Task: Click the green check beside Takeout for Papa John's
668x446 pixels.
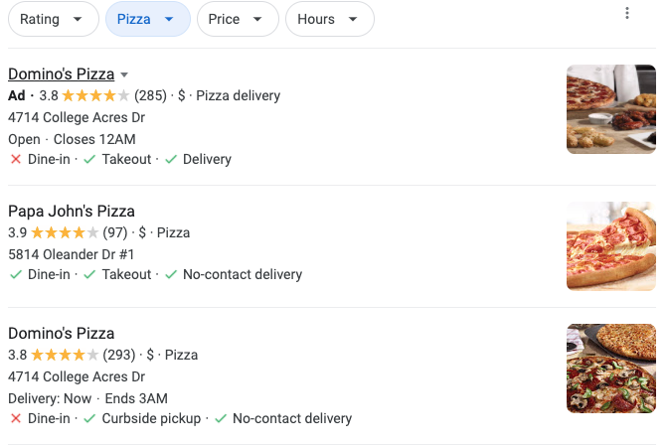Action: [88, 274]
